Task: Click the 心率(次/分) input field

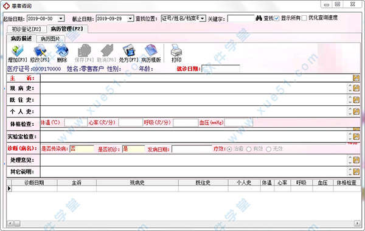Action: click(131, 123)
